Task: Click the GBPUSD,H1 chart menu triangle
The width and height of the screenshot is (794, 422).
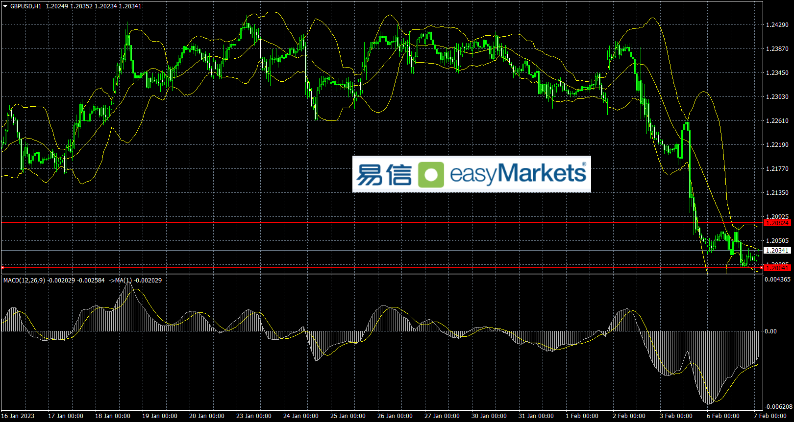Action: click(5, 6)
